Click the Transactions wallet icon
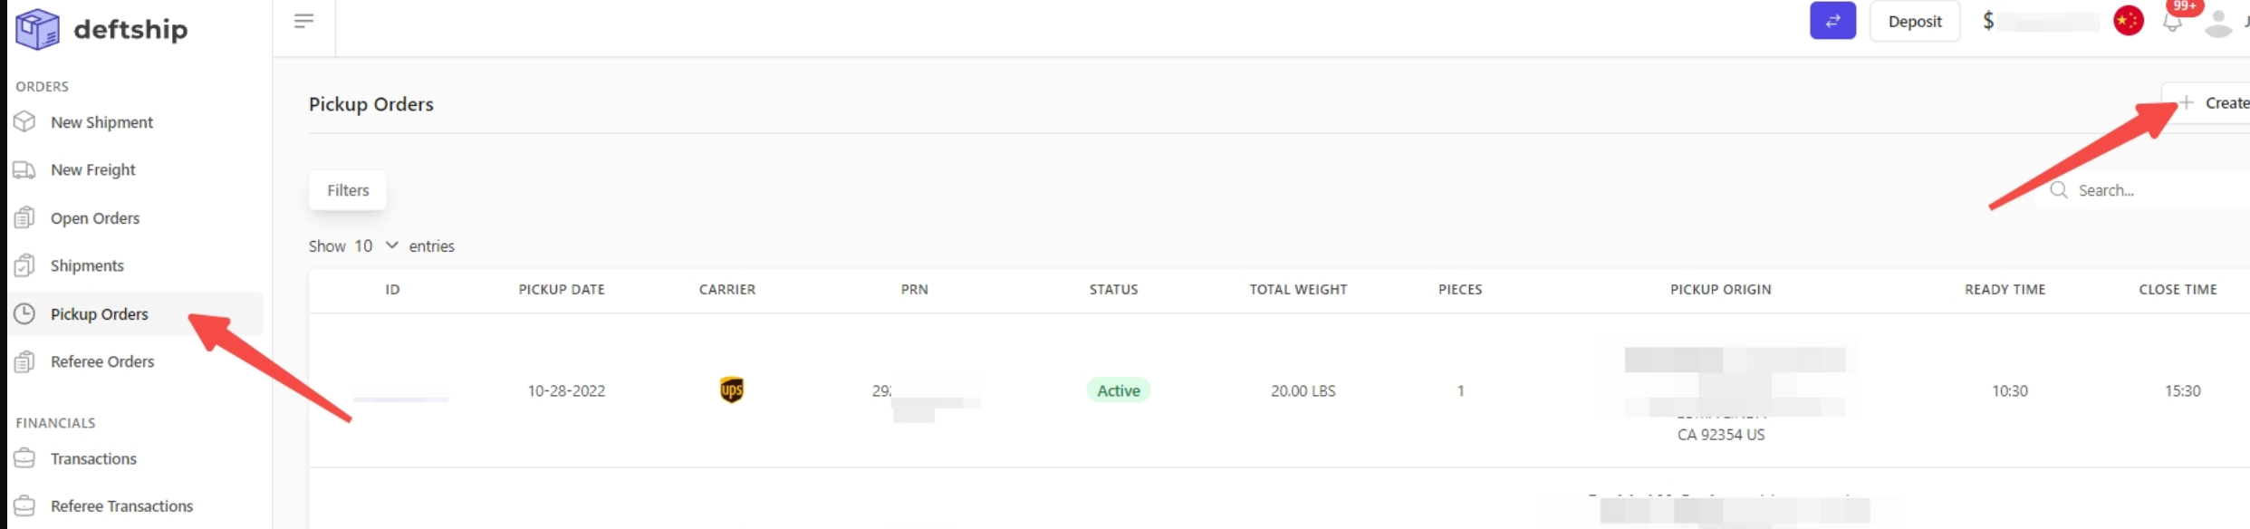The height and width of the screenshot is (529, 2250). 24,458
